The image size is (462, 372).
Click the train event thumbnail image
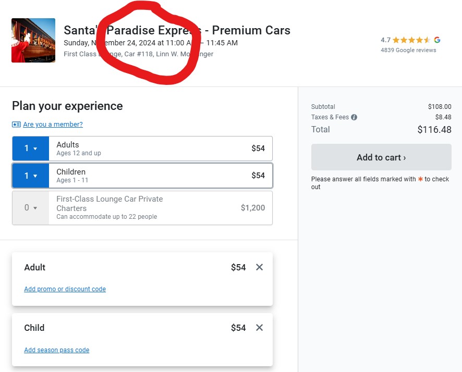tap(33, 41)
